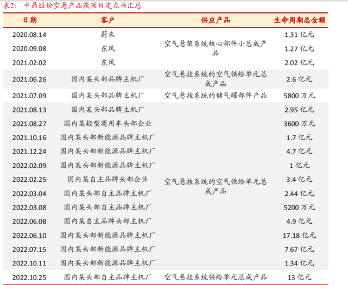
Task: Click the date 2022.03.08
Action: [29, 208]
